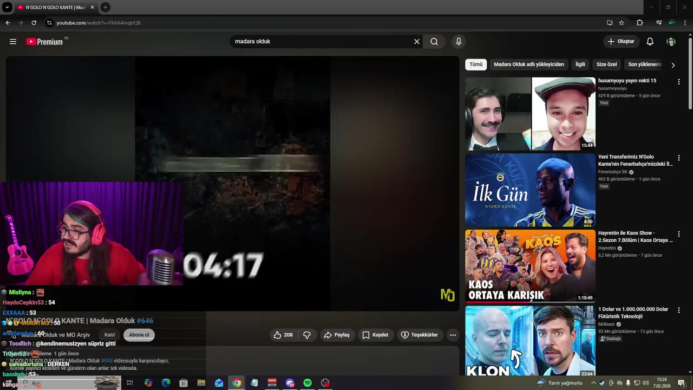The height and width of the screenshot is (390, 693).
Task: Open the 'Kaos Ortaya Karışık' thumbnail
Action: pos(530,266)
